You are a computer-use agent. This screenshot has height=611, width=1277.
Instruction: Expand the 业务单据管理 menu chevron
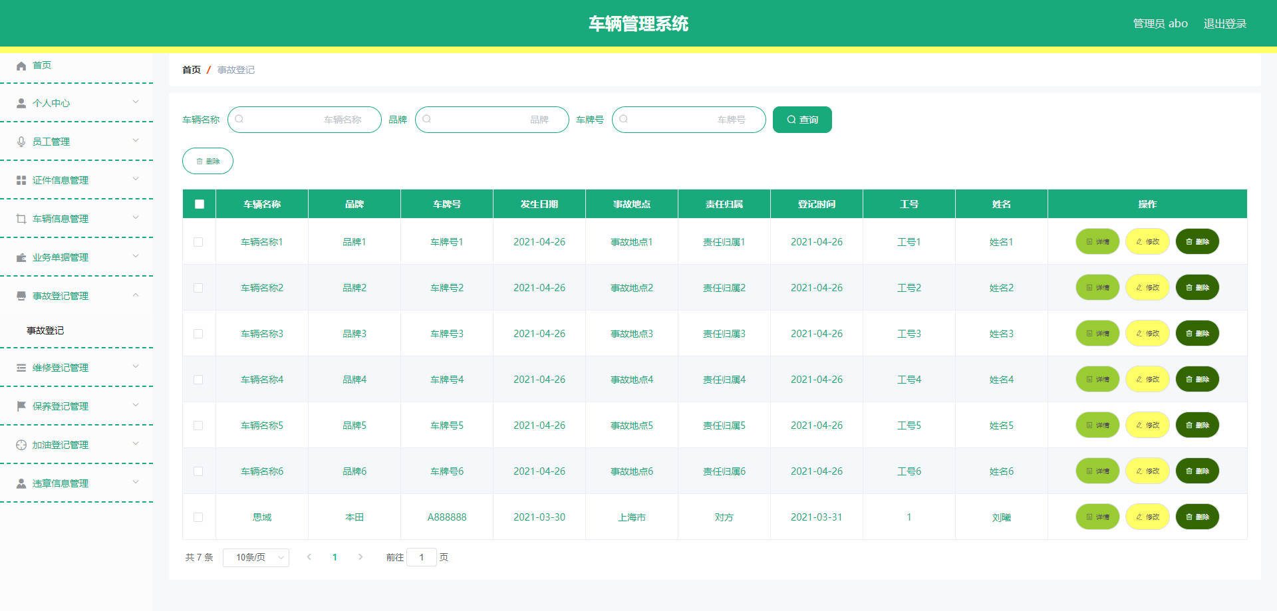[x=136, y=257]
